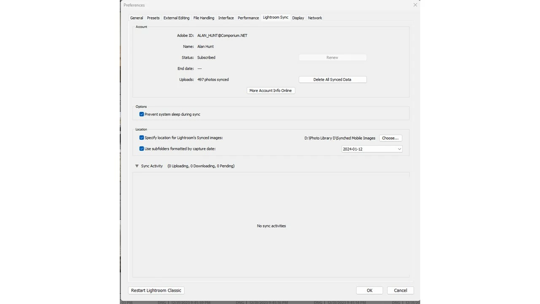Click the uploading downloading pending summary
This screenshot has height=304, width=540.
coord(201,166)
